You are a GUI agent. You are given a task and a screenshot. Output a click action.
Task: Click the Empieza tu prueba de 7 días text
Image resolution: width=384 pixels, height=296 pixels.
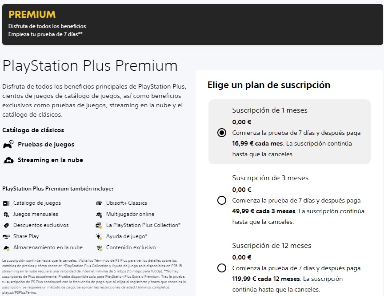coord(45,34)
